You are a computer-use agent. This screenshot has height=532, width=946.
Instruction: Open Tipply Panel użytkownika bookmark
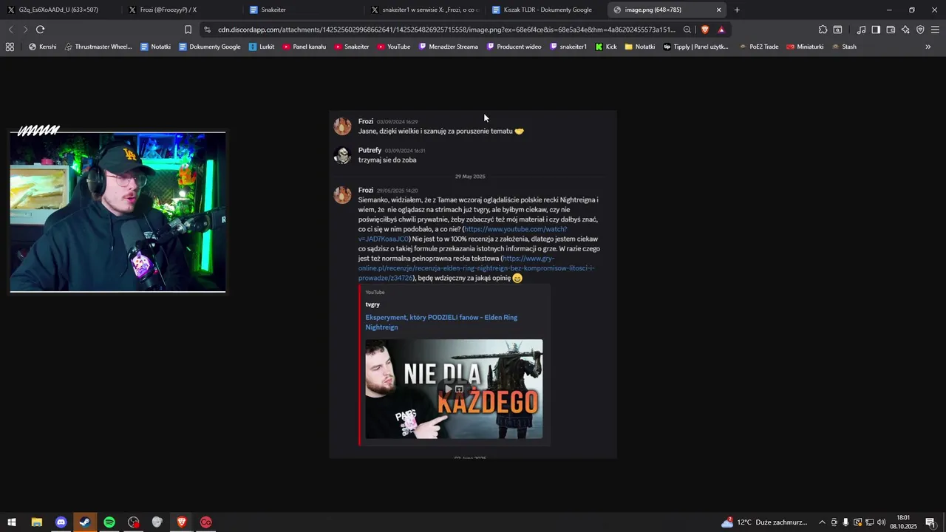(695, 47)
